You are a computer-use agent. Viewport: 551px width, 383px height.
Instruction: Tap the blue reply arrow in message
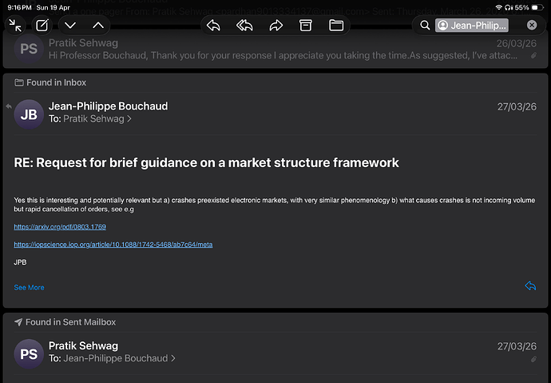pyautogui.click(x=530, y=286)
